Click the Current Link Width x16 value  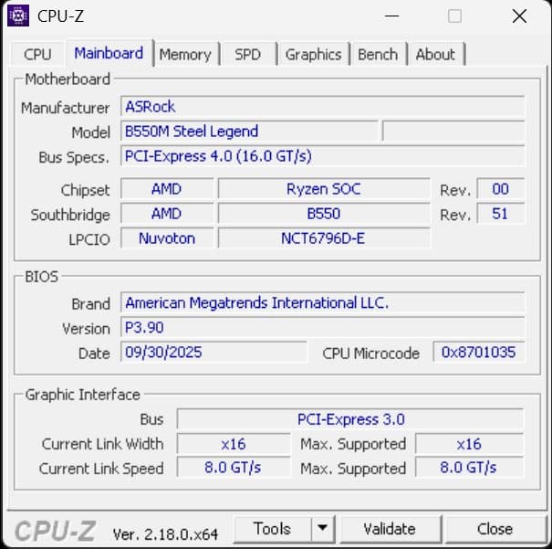[234, 444]
